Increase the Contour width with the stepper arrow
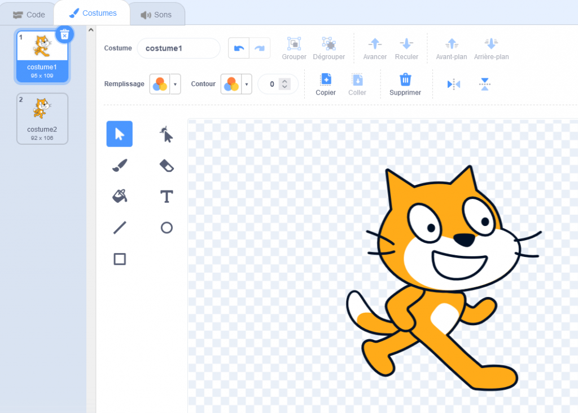 pyautogui.click(x=286, y=80)
